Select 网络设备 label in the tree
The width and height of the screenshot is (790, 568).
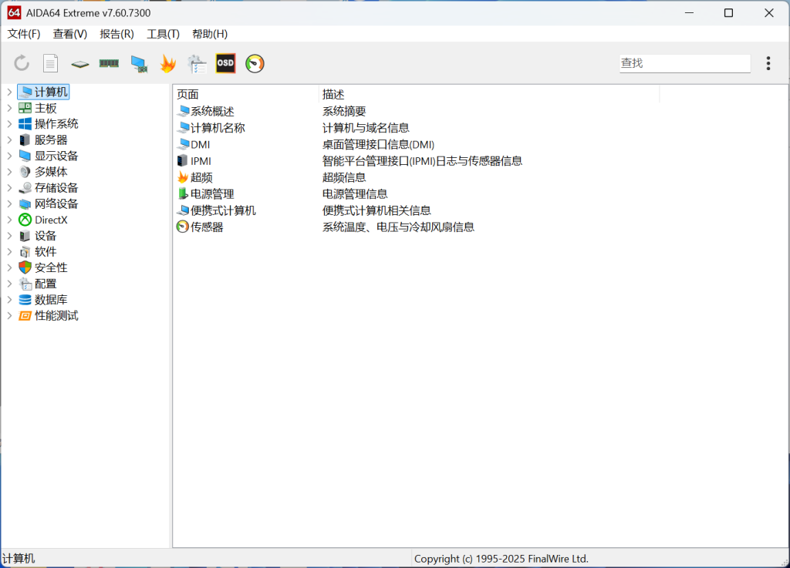pyautogui.click(x=56, y=203)
